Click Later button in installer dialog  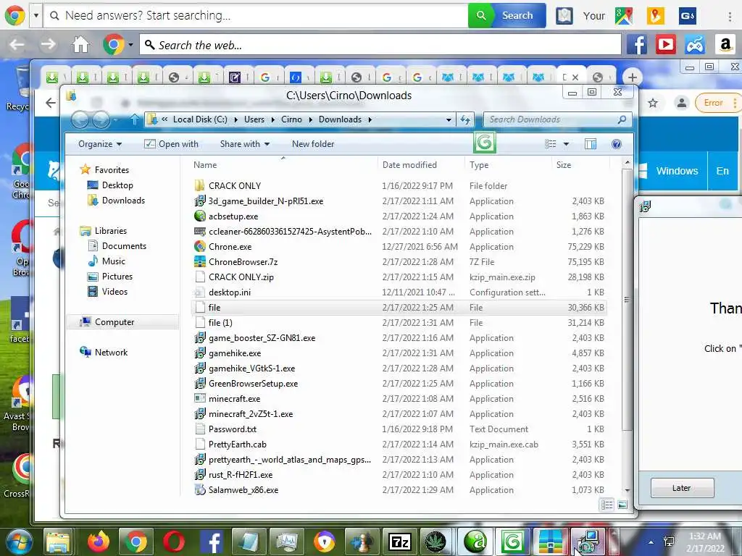682,488
